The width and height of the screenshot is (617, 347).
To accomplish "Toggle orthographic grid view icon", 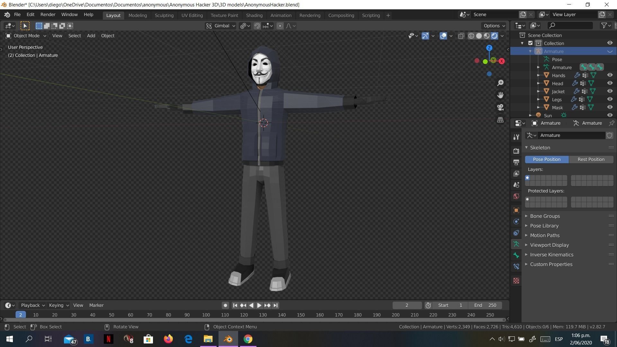I will click(500, 120).
